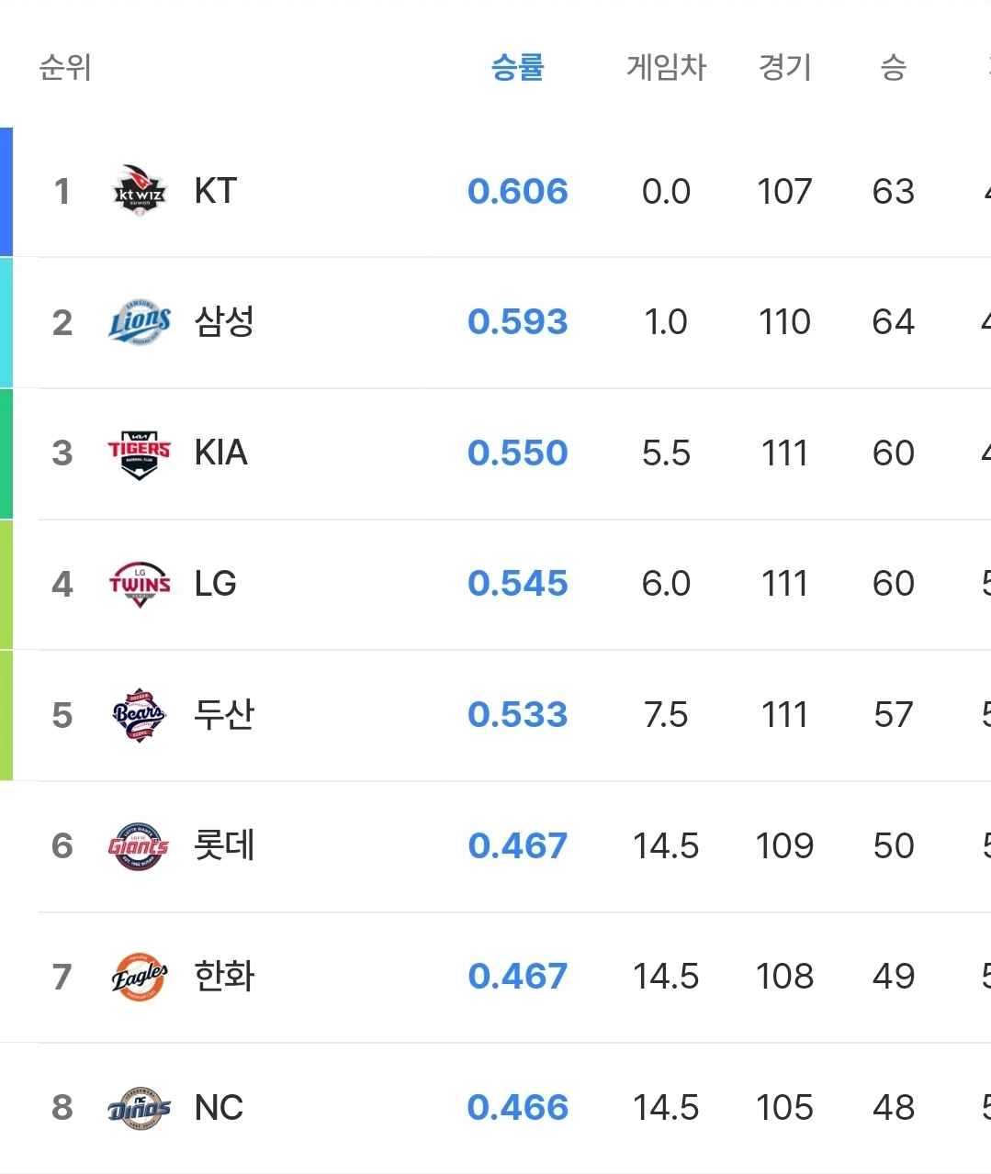This screenshot has height=1174, width=991.
Task: Open the KT team name link
Action: [x=216, y=191]
